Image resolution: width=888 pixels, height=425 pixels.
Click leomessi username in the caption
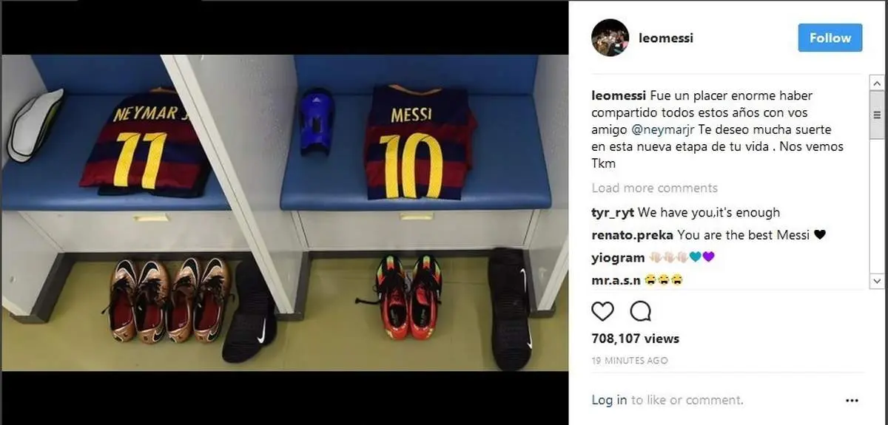coord(619,96)
